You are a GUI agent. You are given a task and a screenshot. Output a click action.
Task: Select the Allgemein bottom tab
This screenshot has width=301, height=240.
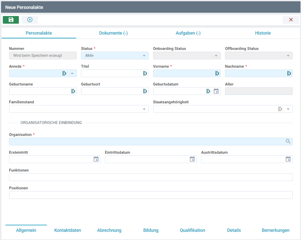(x=26, y=230)
